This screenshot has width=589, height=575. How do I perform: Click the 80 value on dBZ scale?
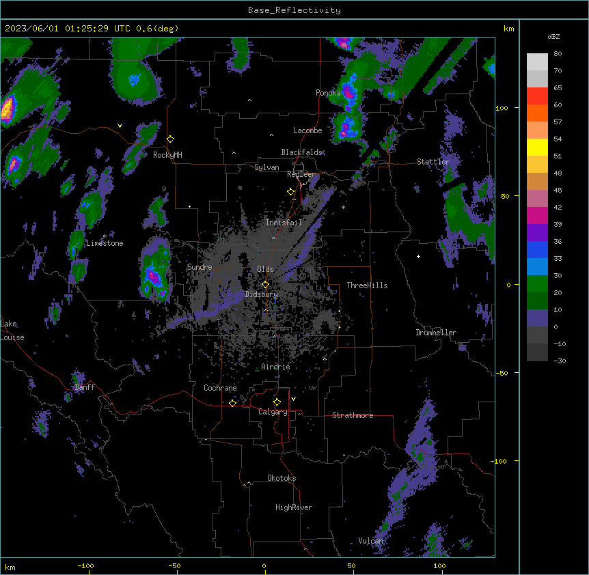[x=558, y=54]
